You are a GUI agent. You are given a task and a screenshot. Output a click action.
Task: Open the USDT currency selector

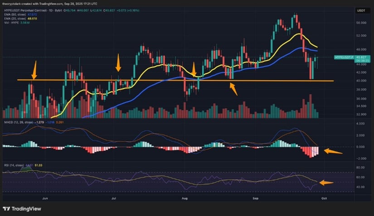pyautogui.click(x=361, y=10)
